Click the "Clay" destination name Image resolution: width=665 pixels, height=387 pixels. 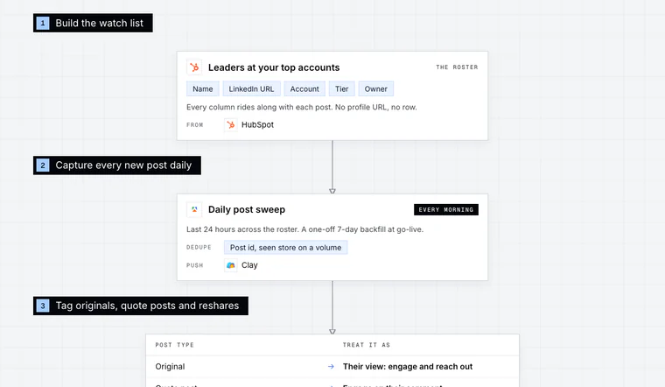pos(249,265)
